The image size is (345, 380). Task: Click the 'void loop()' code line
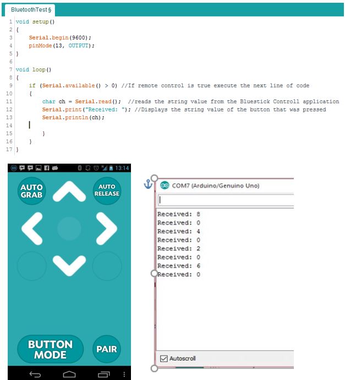[x=34, y=70]
